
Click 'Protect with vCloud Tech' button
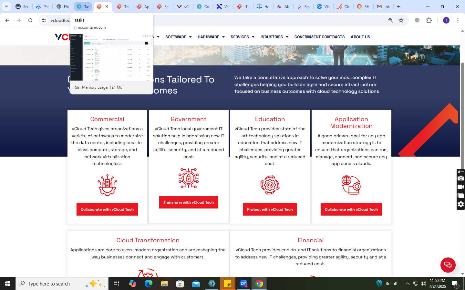270,209
